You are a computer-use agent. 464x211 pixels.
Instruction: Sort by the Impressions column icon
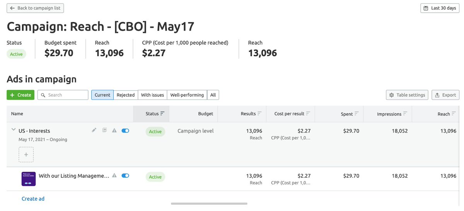pos(405,114)
